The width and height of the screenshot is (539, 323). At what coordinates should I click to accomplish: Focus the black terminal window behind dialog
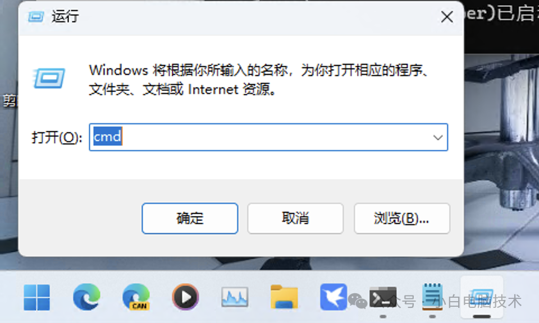[501, 26]
